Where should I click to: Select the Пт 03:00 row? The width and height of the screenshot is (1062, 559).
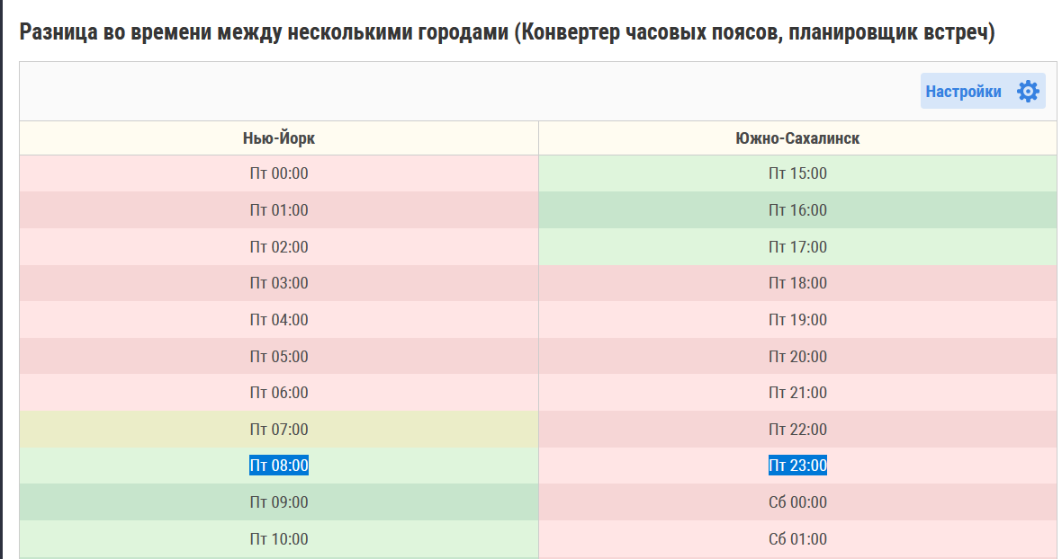(279, 283)
